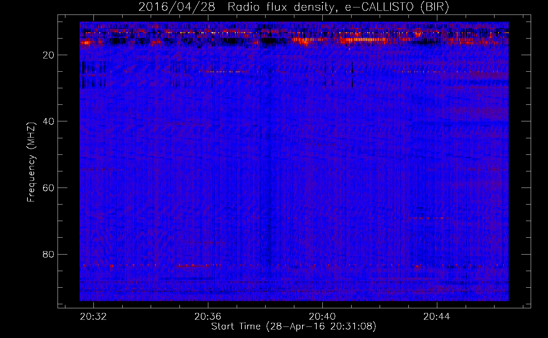The width and height of the screenshot is (548, 338).
Task: Click the 20 MHz frequency tick label
Action: [x=49, y=55]
